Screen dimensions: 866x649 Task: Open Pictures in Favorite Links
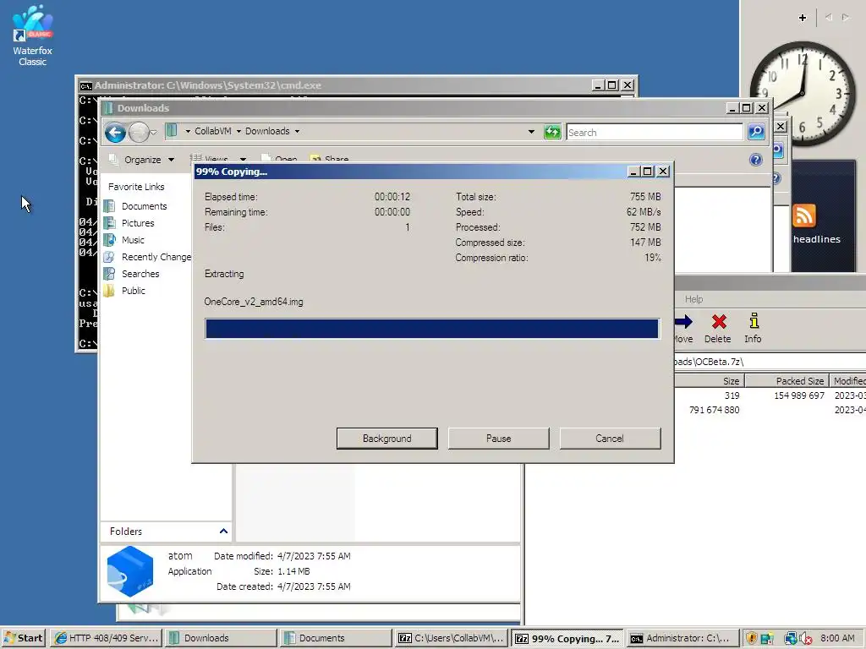point(138,223)
